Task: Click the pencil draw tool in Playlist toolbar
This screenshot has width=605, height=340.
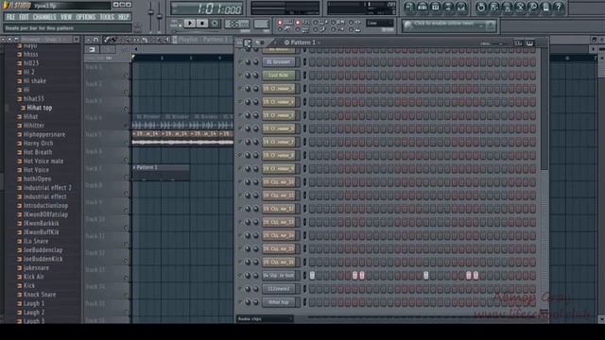Action: (107, 40)
